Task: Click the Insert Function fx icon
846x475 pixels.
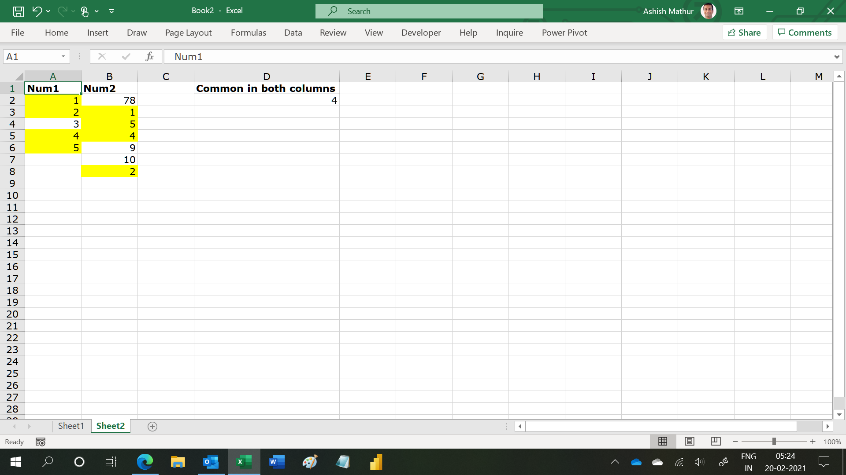Action: [x=149, y=56]
